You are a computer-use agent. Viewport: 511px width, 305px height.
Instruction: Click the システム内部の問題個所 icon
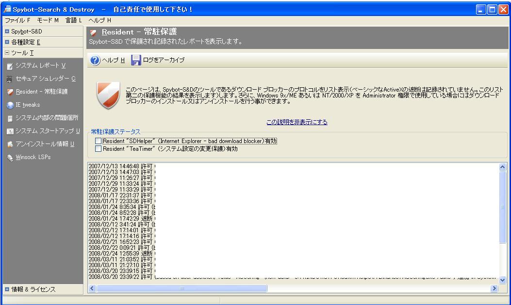pyautogui.click(x=10, y=118)
